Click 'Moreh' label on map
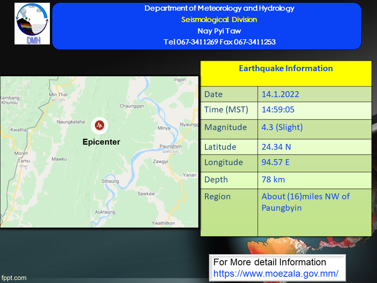The width and height of the screenshot is (377, 283). (21, 153)
